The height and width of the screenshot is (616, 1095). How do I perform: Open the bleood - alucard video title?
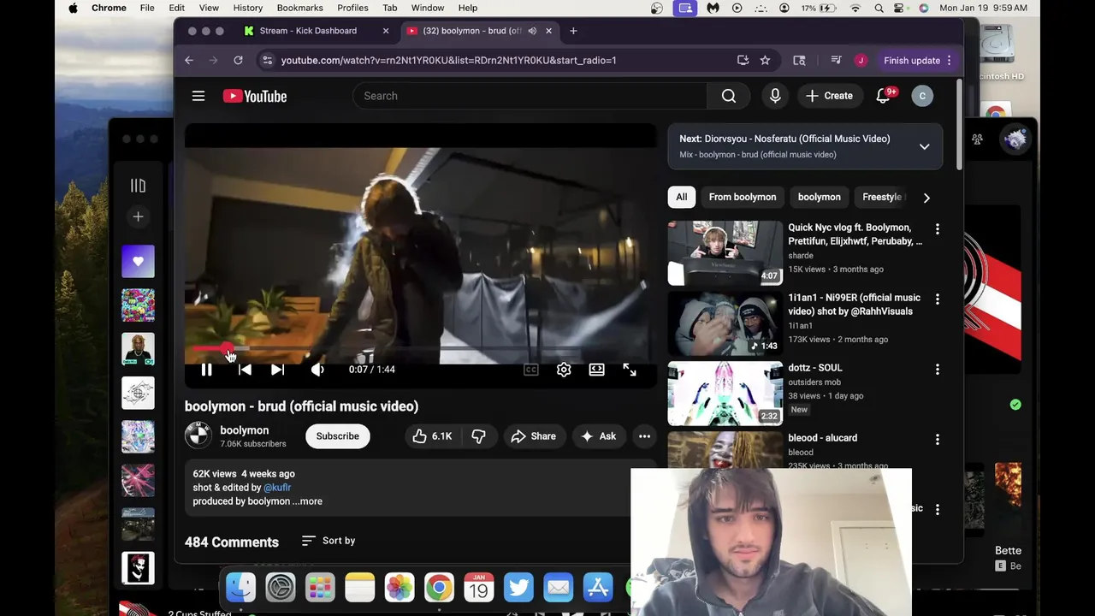[x=823, y=438]
